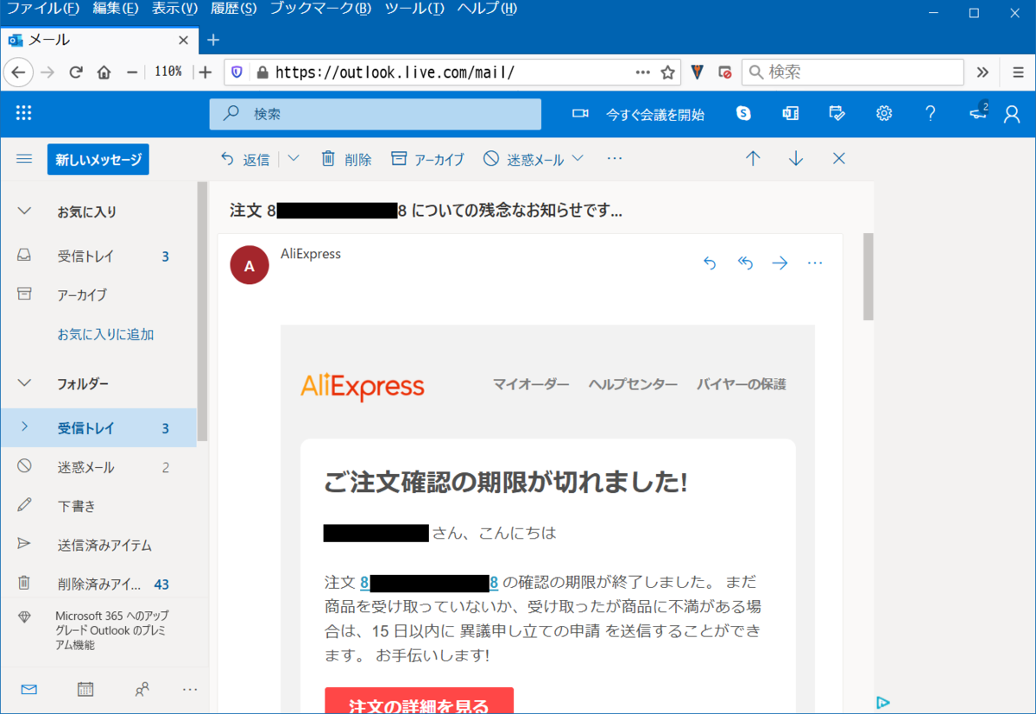Open a new browser tab

(214, 40)
